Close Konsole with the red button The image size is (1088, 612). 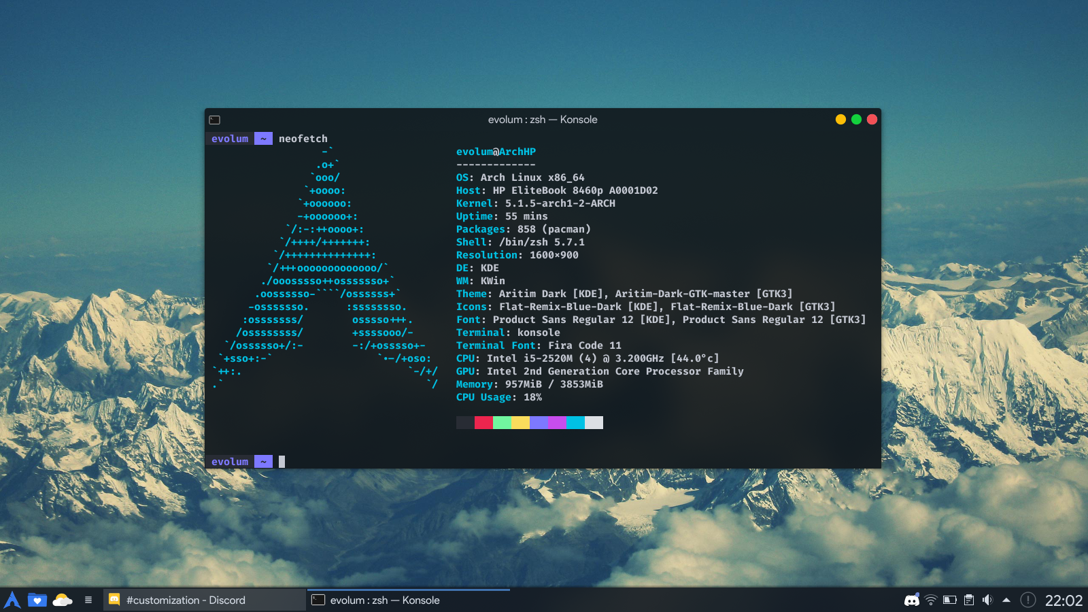tap(872, 120)
